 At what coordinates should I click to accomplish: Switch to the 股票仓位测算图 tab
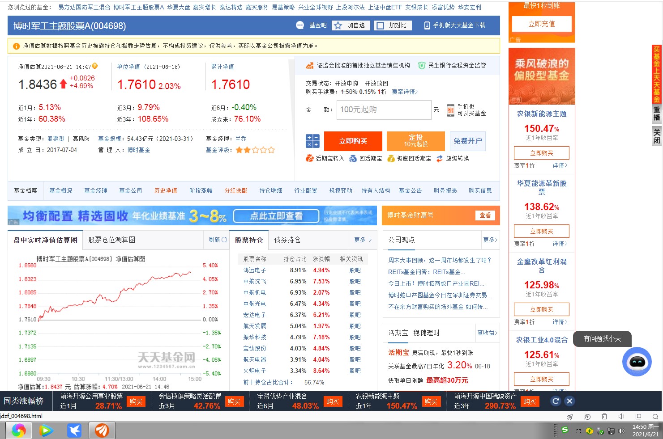point(112,240)
